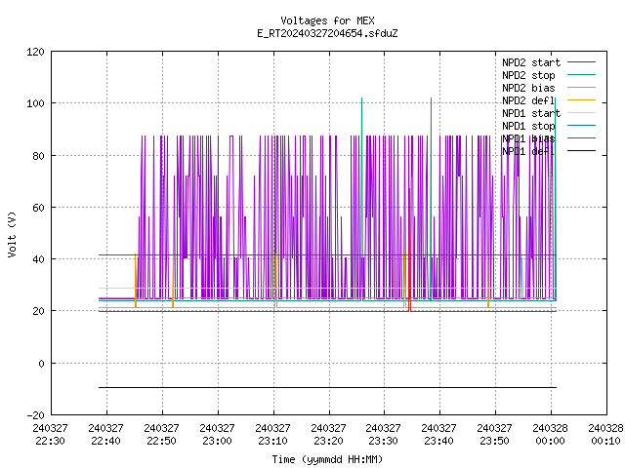Click the x-axis tick label 240327 23:30
The image size is (625, 468).
[x=384, y=435]
